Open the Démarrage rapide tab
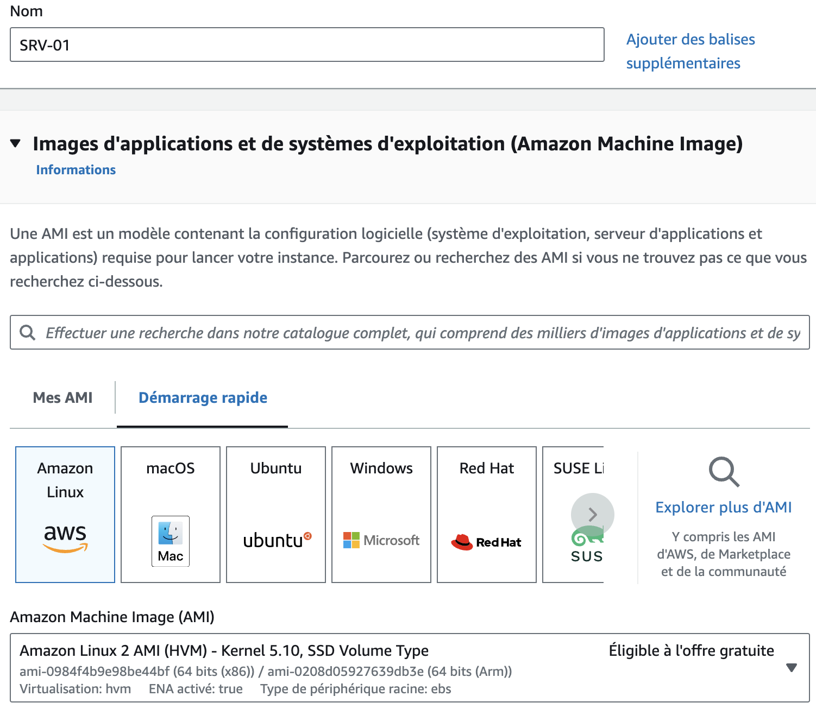 point(203,398)
